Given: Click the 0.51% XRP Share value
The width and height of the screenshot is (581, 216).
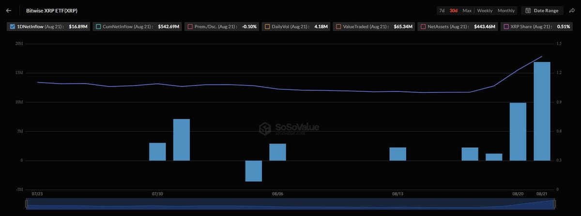Looking at the screenshot, I should [563, 27].
